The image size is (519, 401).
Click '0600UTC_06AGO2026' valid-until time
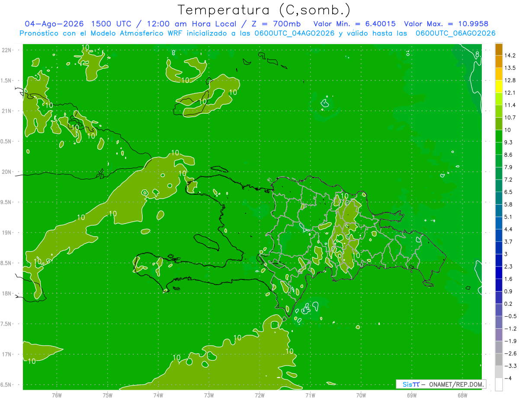[455, 33]
